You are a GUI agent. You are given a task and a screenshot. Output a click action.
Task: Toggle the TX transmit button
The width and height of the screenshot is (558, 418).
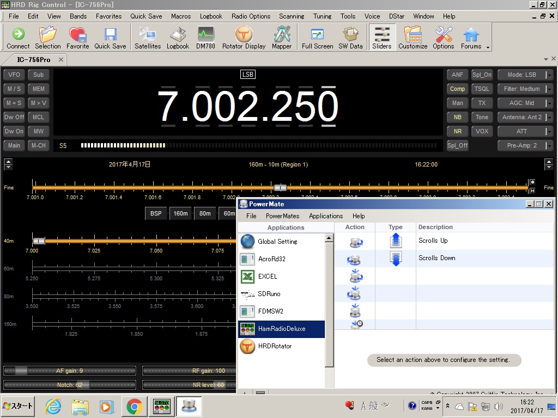[482, 103]
